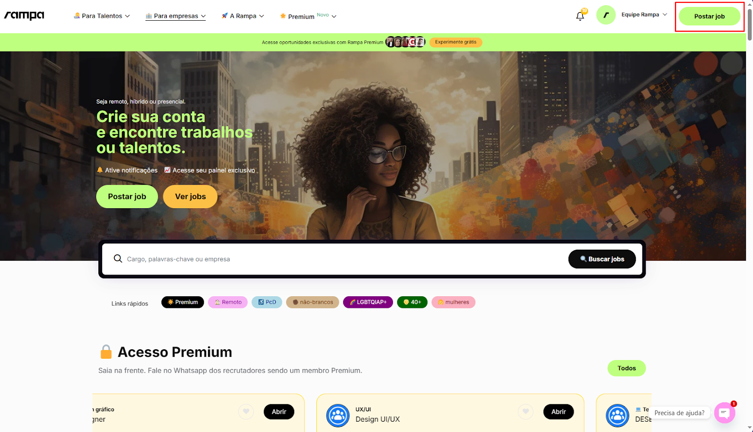Open the Premium Novo menu
The image size is (753, 432).
[x=308, y=16]
